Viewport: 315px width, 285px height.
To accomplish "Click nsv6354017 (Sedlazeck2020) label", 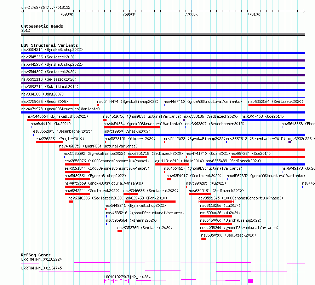I will point(194,176).
